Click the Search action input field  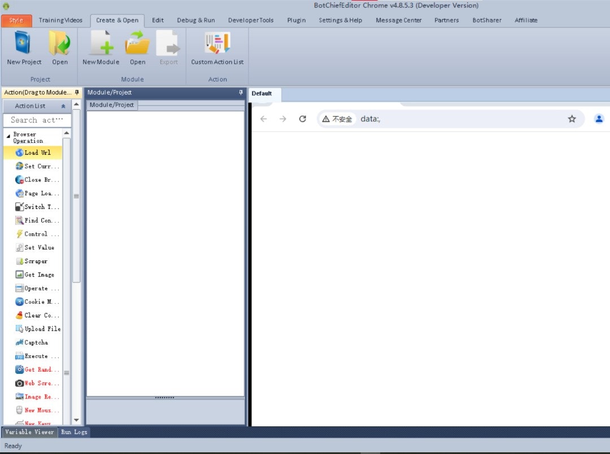click(x=37, y=120)
